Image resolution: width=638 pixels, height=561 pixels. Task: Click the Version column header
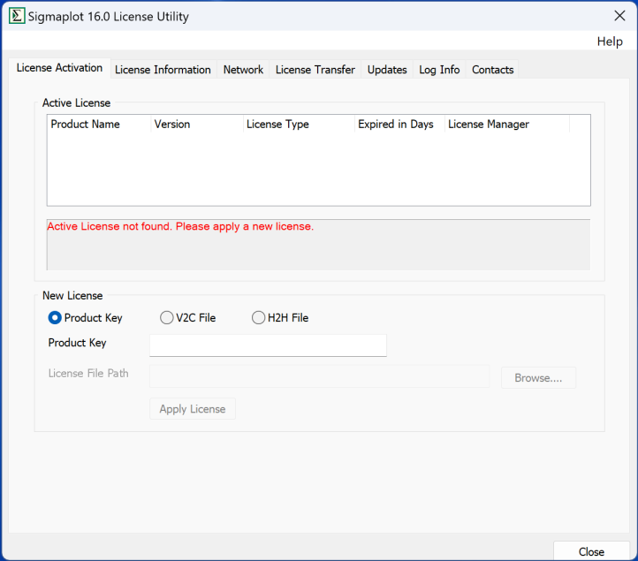click(x=197, y=124)
